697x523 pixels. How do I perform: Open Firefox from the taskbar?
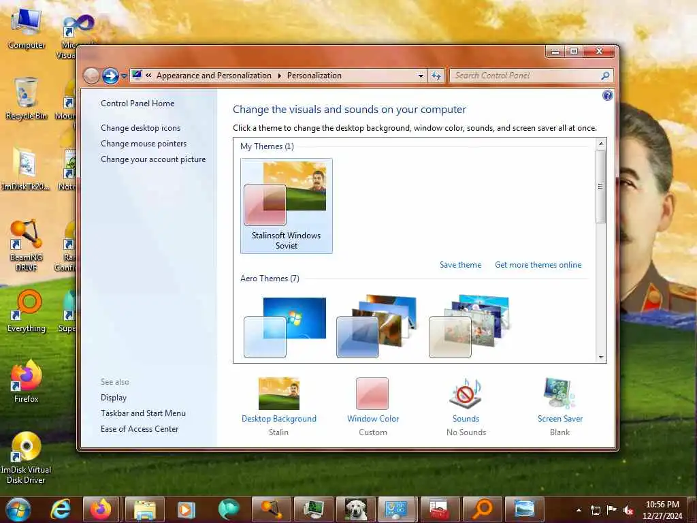[101, 509]
